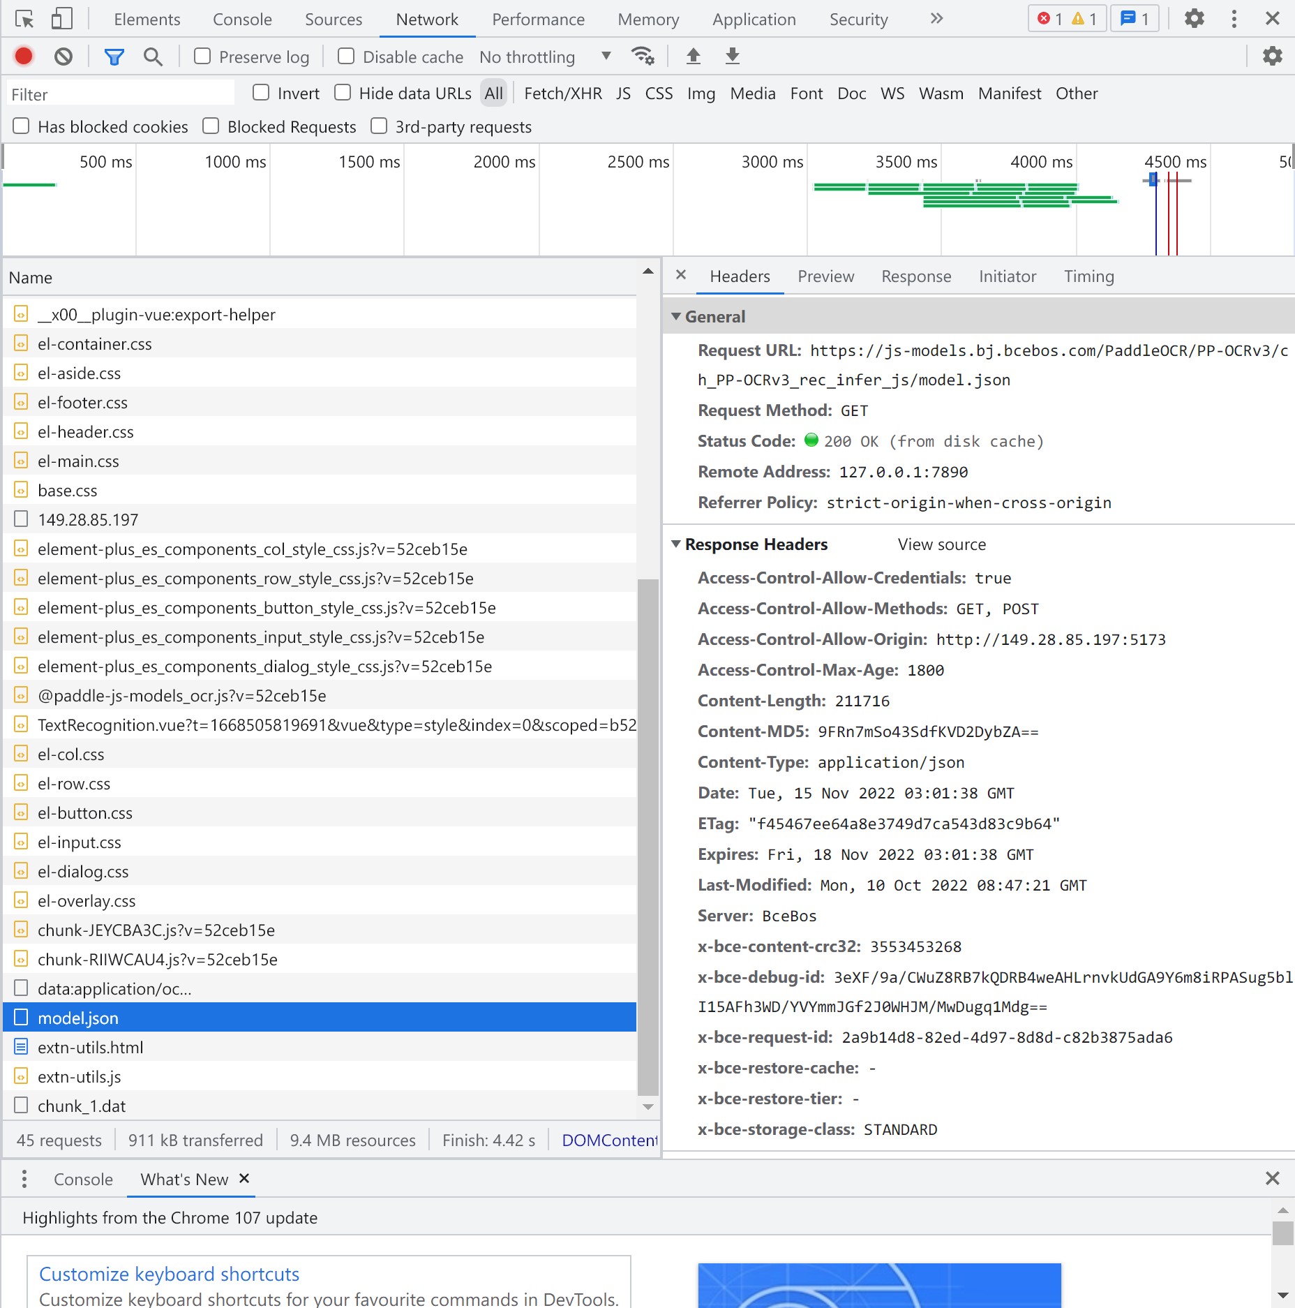Search within network requests
This screenshot has height=1308, width=1295.
(153, 56)
